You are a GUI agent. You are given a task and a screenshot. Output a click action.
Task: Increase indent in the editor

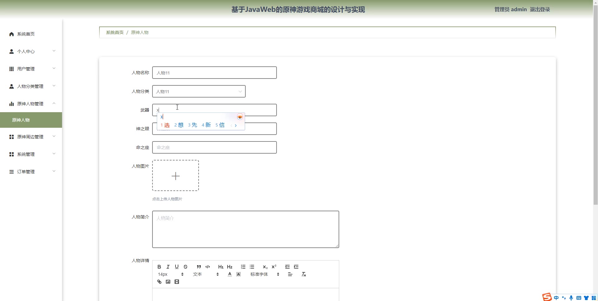[296, 267]
